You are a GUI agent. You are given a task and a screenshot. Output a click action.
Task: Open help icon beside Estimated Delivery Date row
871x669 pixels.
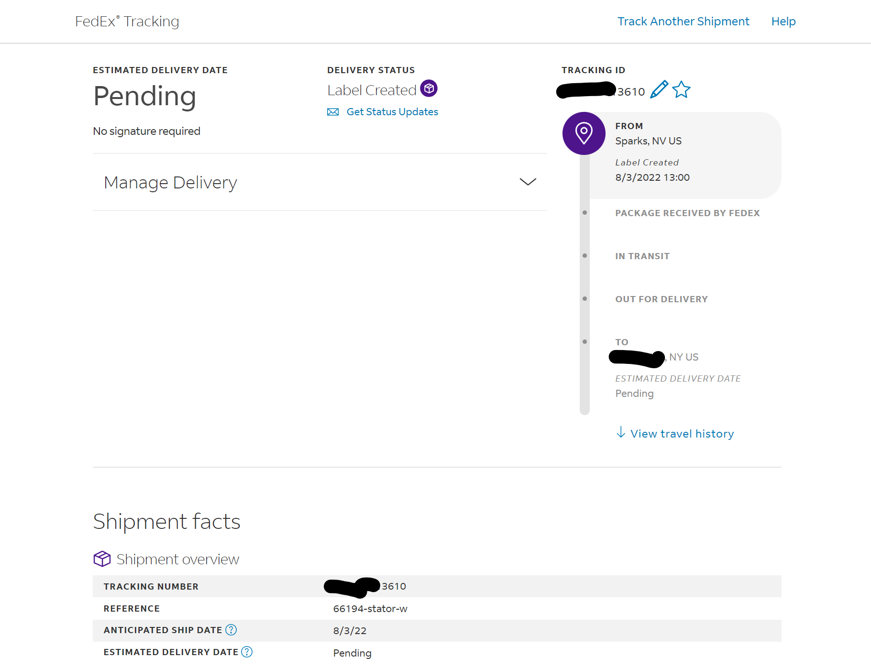tap(247, 652)
